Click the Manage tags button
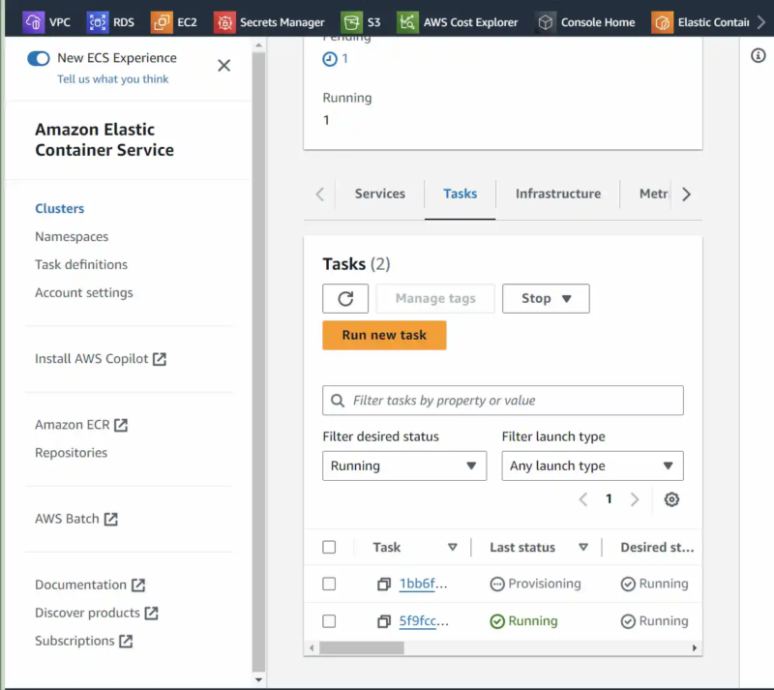Screen dimensions: 774x690 pos(435,298)
